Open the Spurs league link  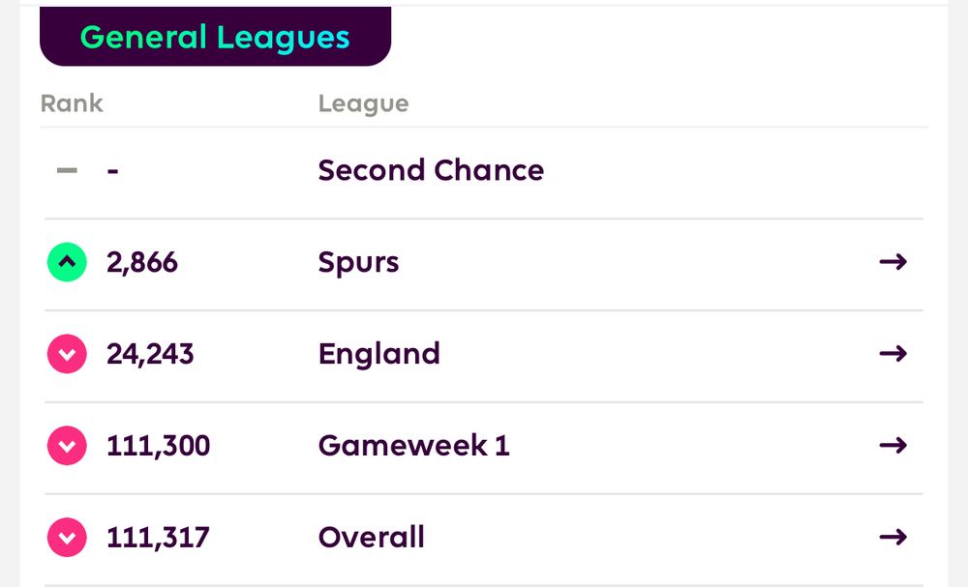tap(358, 262)
